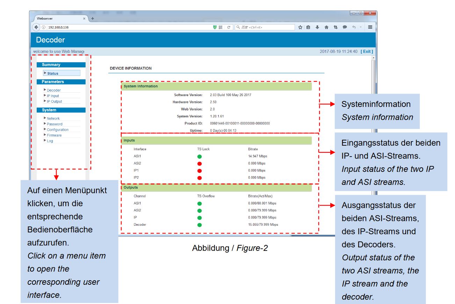455x304 pixels.
Task: Open the hamburger menu in browser toolbar
Action: (x=370, y=27)
